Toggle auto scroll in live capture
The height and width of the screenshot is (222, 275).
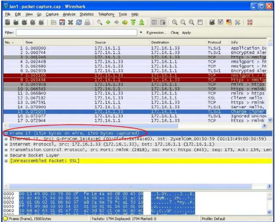(163, 22)
